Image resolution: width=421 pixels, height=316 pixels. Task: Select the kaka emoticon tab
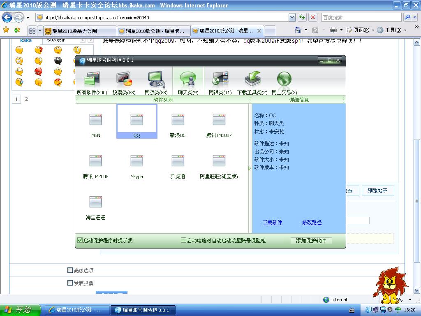point(26,41)
